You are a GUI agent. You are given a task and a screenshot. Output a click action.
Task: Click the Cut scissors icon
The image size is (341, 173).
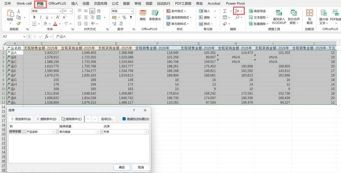(19, 11)
